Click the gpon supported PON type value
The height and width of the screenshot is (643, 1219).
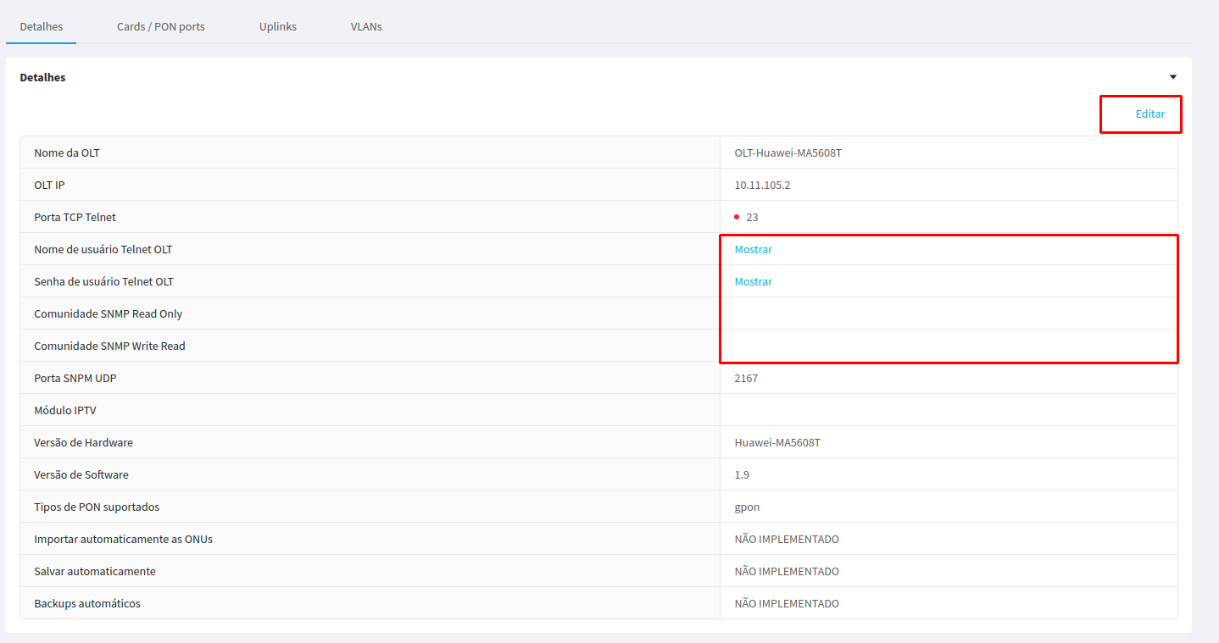pyautogui.click(x=747, y=507)
